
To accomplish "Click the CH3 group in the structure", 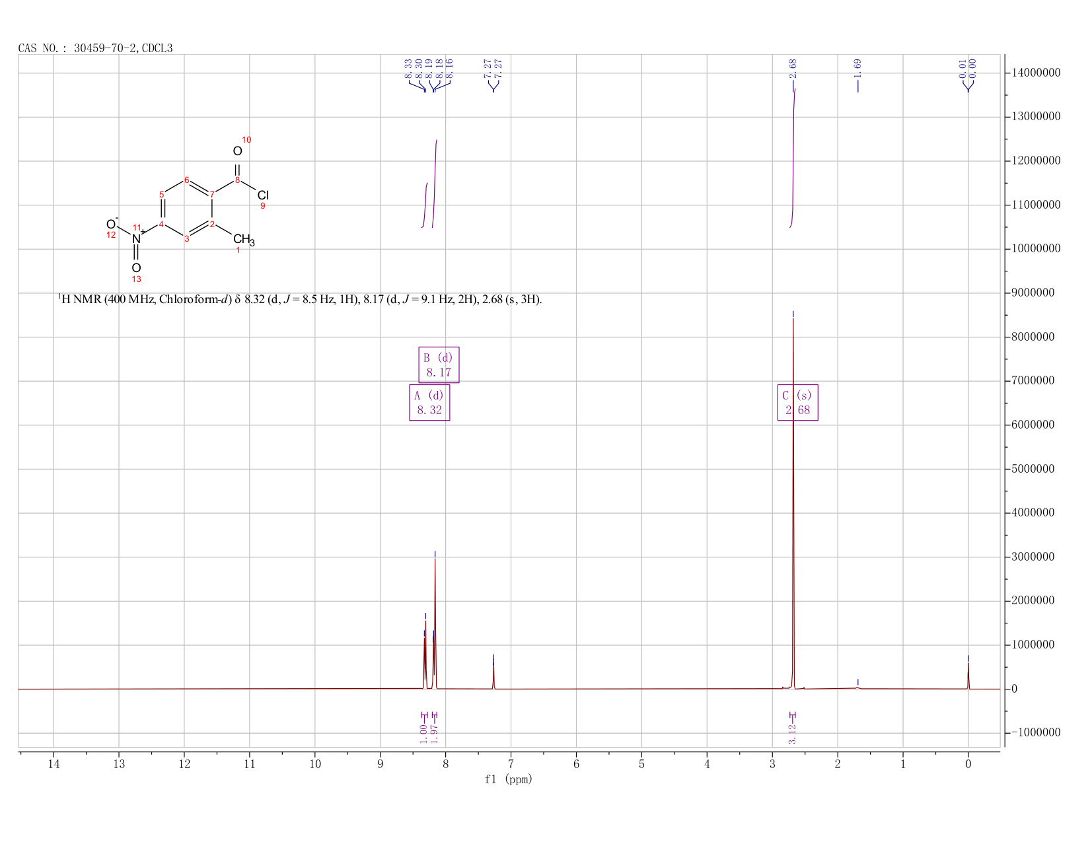I will tap(244, 240).
